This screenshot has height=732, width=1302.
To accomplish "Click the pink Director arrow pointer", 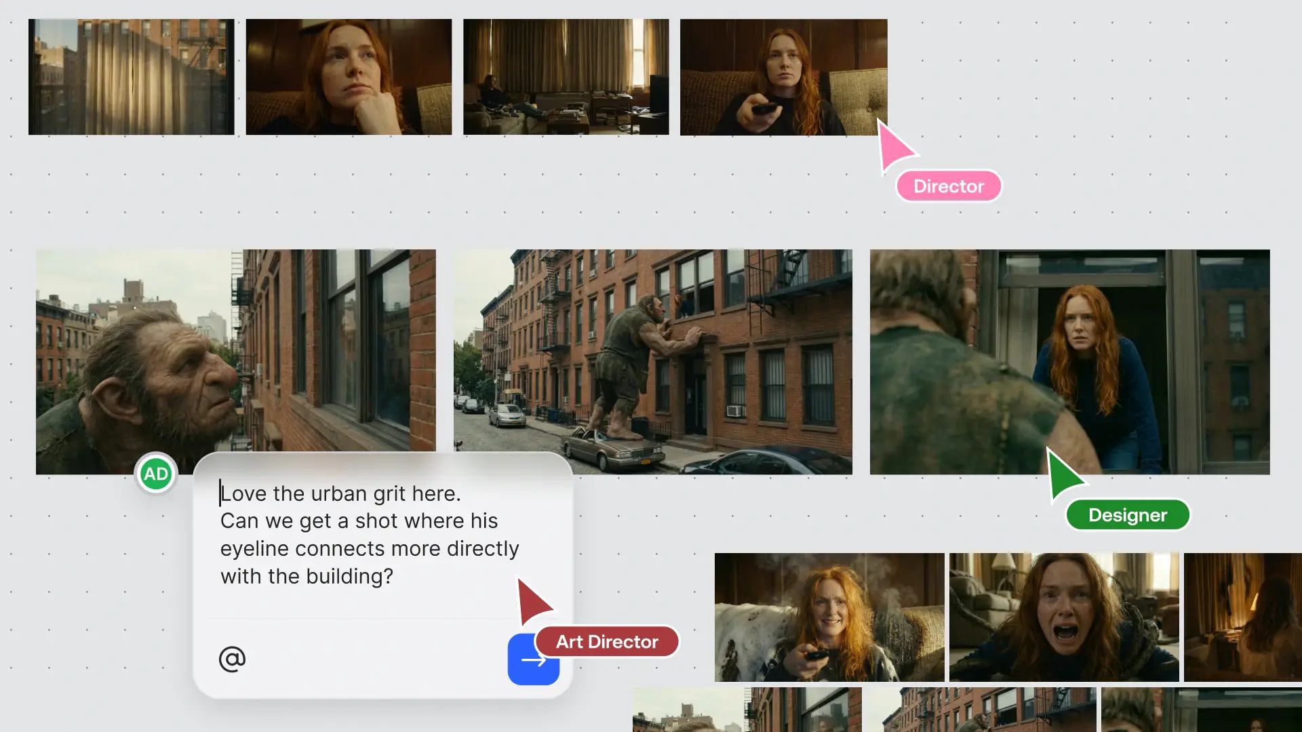I will point(892,146).
